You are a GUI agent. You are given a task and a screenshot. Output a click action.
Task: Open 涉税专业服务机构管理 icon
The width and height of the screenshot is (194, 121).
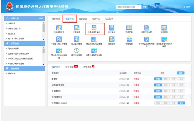click(x=147, y=39)
